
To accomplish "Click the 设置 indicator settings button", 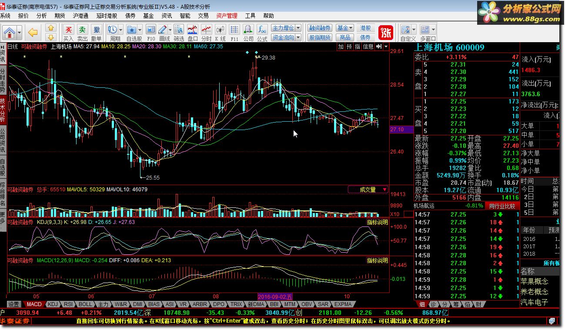I will (x=13, y=304).
